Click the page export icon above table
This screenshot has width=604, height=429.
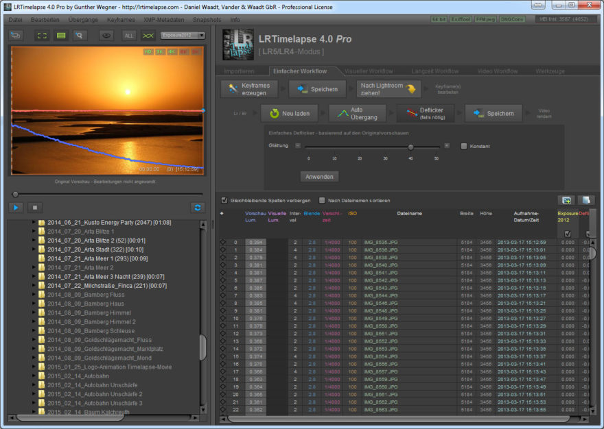[586, 200]
